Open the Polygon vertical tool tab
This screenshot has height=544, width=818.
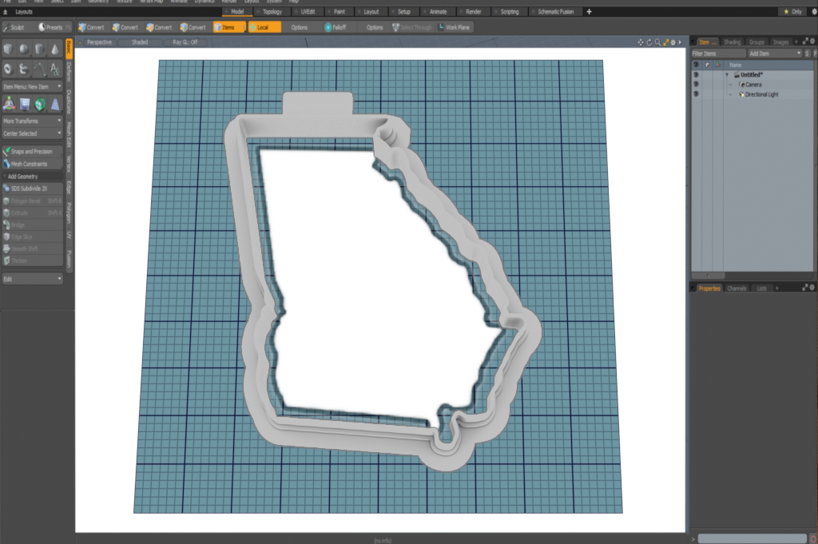tap(69, 212)
